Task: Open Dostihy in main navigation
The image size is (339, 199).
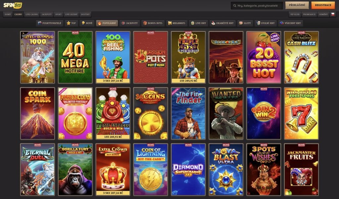Action: click(85, 15)
